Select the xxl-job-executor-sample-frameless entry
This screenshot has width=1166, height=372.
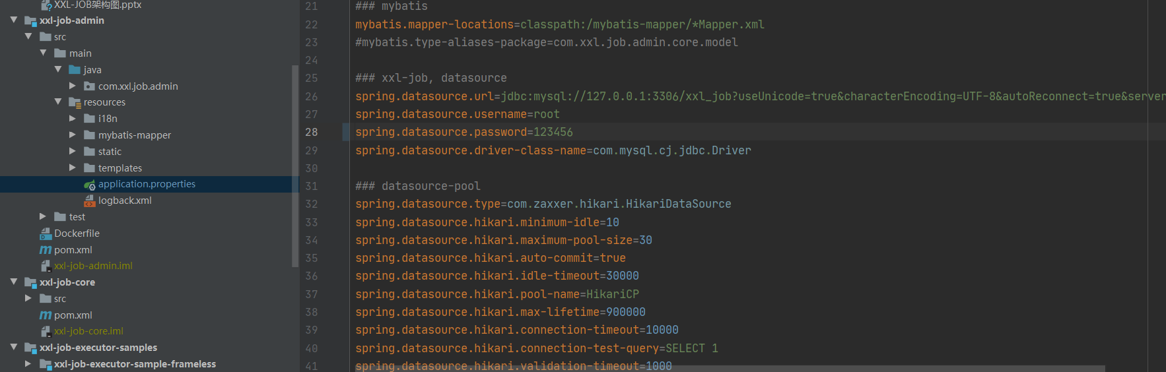(x=135, y=364)
